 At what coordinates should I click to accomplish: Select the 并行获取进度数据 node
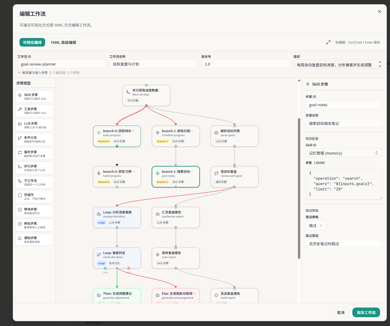pyautogui.click(x=146, y=95)
